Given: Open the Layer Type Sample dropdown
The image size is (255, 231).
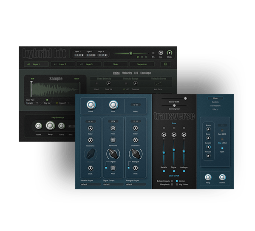Looking at the screenshot, I should [32, 103].
